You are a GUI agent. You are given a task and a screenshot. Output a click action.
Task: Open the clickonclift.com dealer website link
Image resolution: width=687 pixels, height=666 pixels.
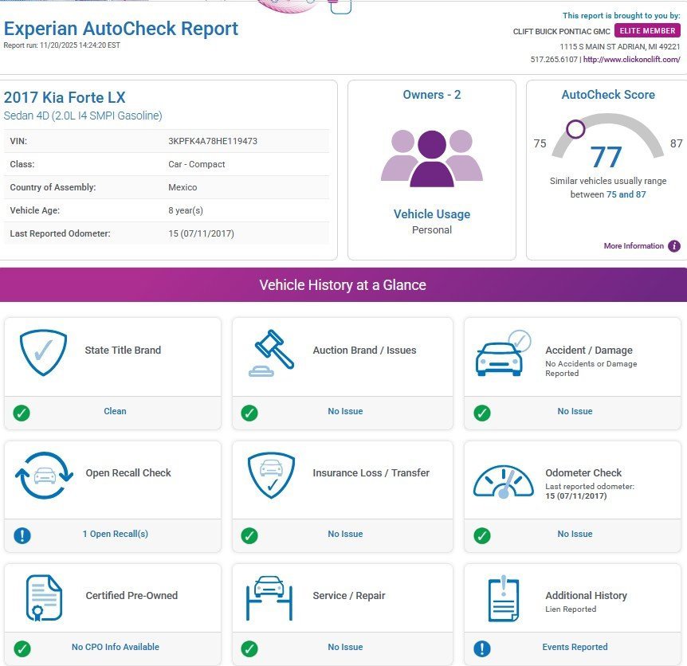click(633, 60)
